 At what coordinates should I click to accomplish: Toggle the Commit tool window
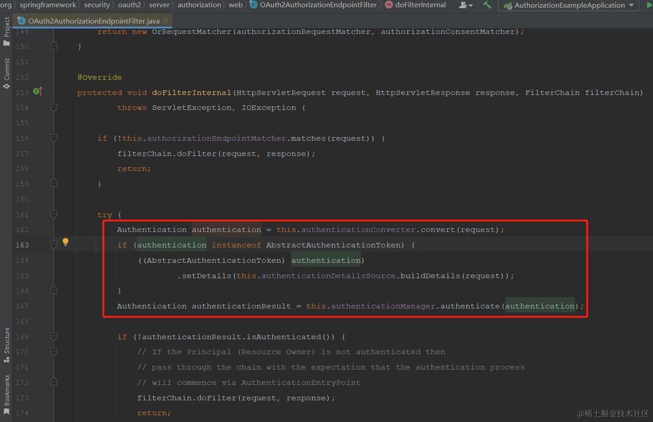(x=6, y=68)
